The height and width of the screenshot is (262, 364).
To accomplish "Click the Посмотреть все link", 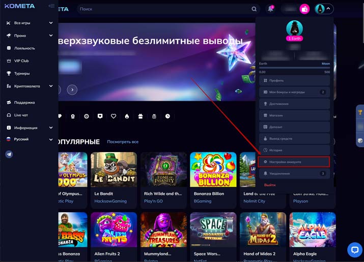I will click(123, 141).
